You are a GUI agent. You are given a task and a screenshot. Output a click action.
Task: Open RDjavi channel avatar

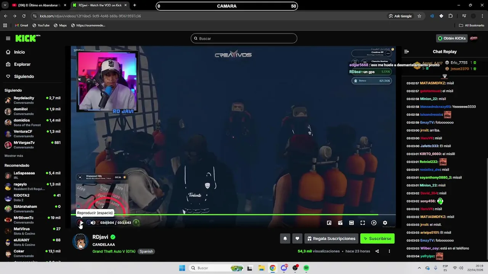80,242
